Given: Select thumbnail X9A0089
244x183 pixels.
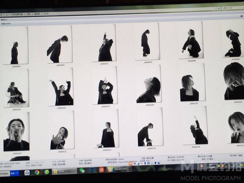Looking at the screenshot, I should pyautogui.click(x=191, y=40).
